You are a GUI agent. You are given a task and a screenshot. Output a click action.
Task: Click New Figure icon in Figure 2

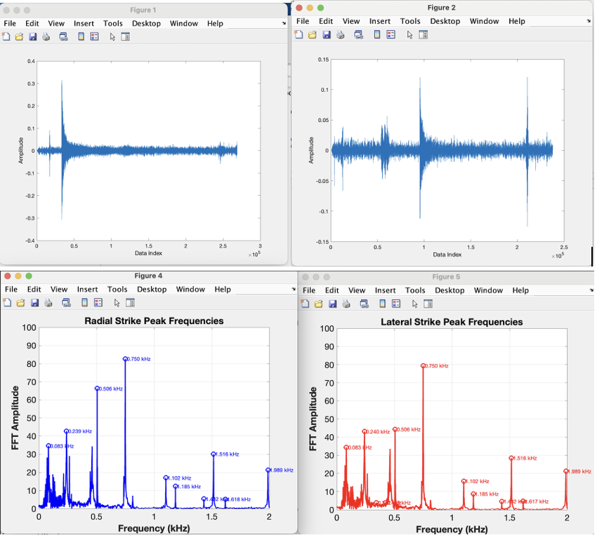click(299, 34)
